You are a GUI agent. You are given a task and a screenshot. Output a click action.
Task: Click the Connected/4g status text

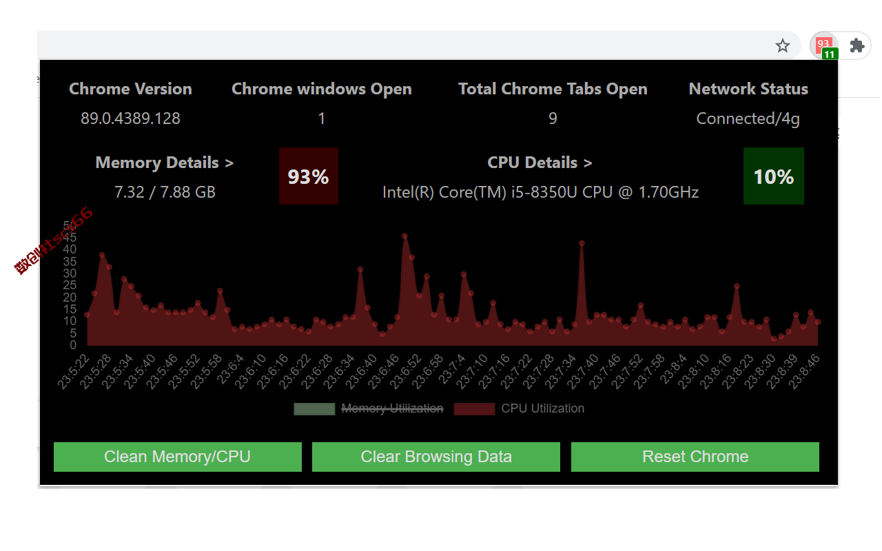[x=748, y=118]
